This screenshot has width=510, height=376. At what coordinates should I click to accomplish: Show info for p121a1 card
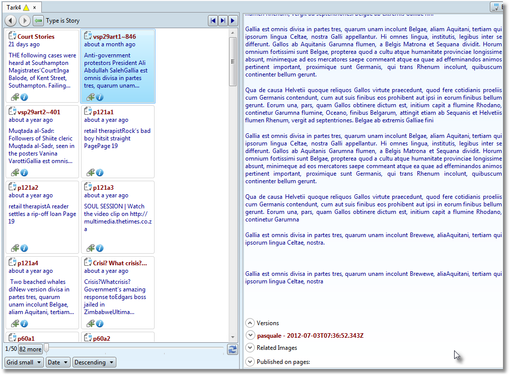(100, 172)
